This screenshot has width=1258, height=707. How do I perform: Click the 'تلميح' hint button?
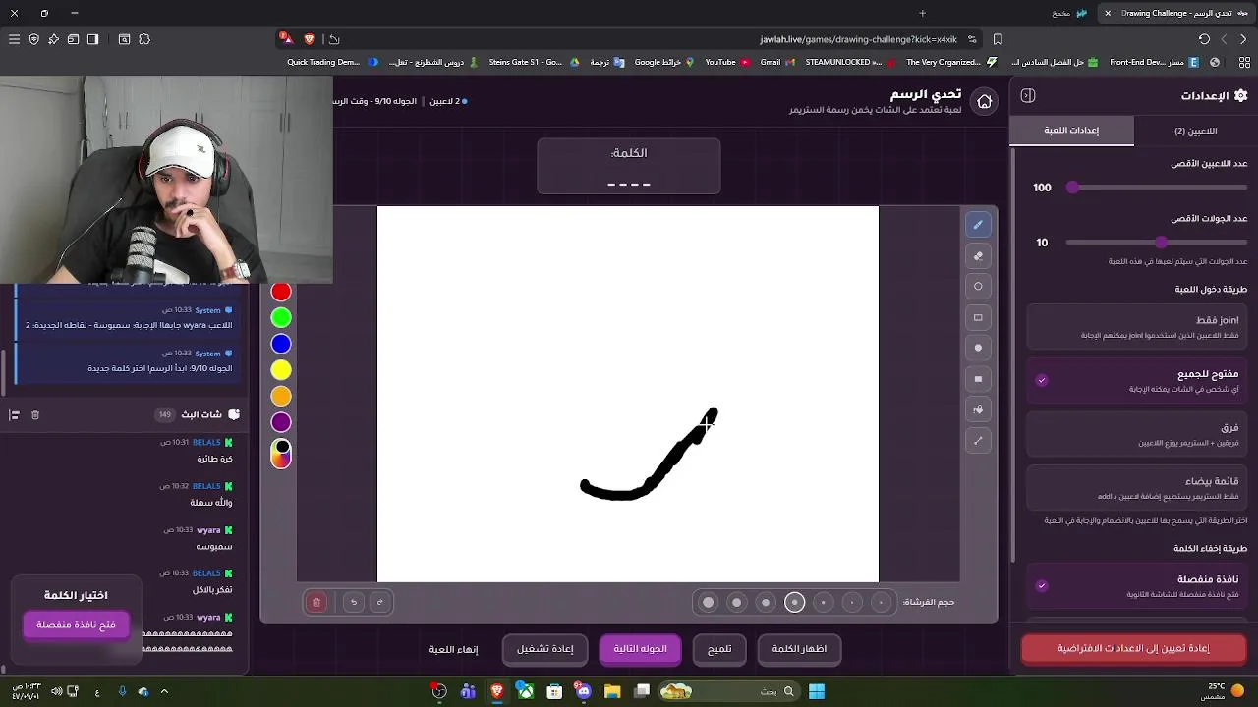pyautogui.click(x=719, y=649)
